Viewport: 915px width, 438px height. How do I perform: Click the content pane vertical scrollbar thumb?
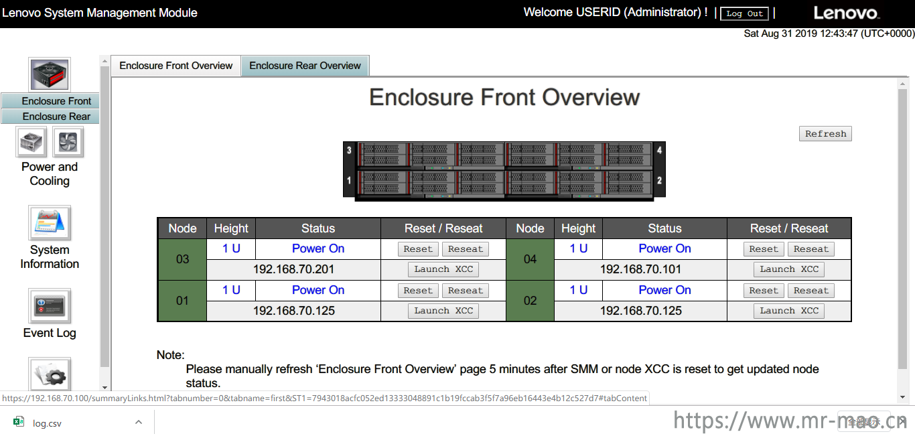pyautogui.click(x=902, y=228)
